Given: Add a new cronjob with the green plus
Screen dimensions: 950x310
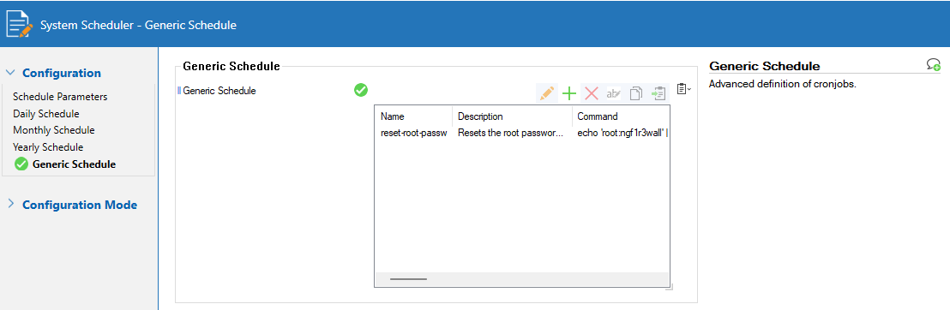Looking at the screenshot, I should click(x=569, y=93).
